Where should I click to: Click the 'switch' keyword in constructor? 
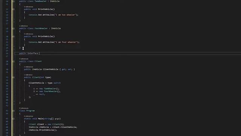[x=57, y=83]
